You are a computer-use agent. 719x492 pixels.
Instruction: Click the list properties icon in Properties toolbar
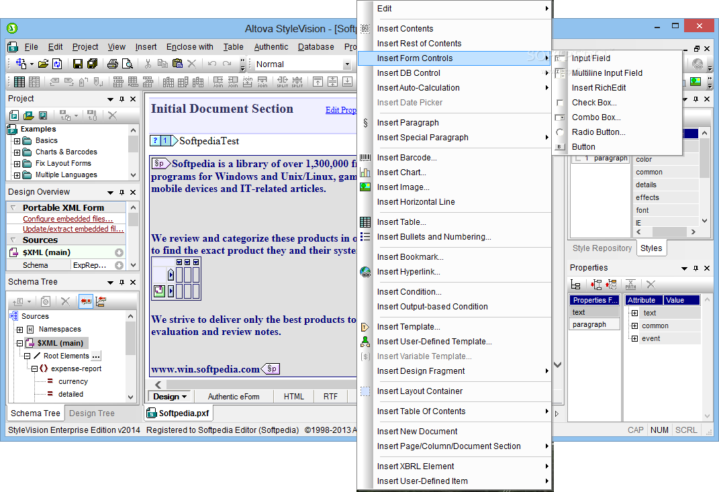575,285
